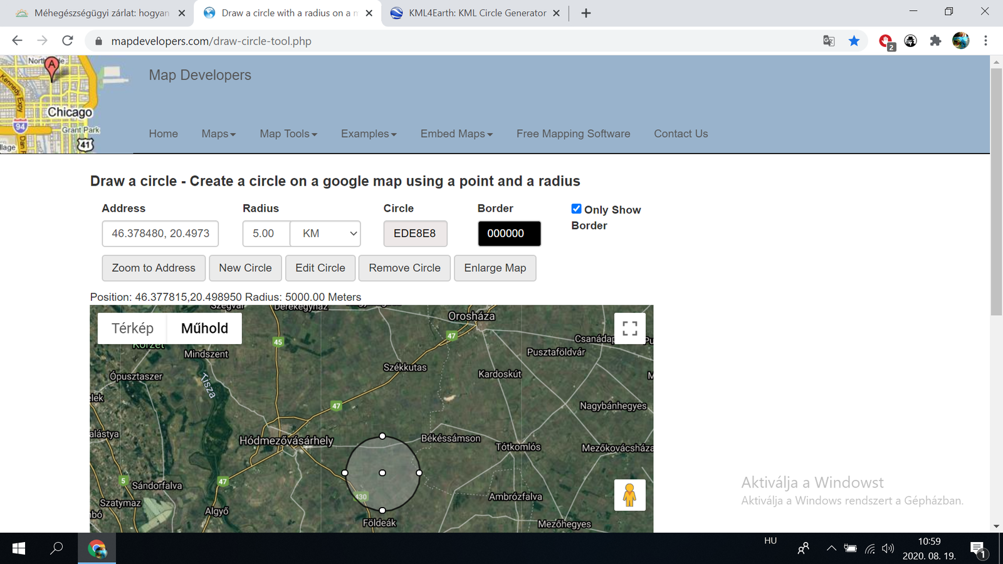Show hidden system tray icons

[831, 549]
